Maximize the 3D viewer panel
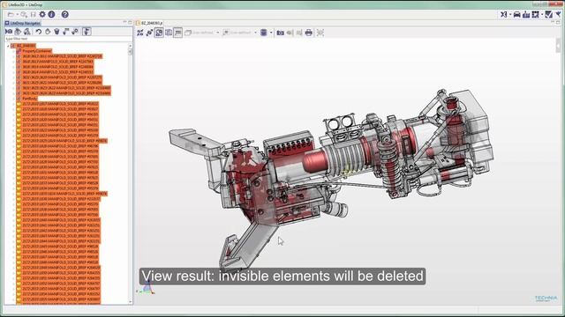The width and height of the screenshot is (565, 317). pyautogui.click(x=558, y=22)
